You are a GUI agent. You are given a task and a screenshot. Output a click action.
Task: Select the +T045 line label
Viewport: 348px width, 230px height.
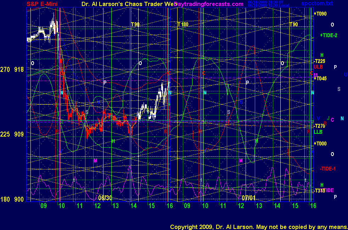(x=320, y=79)
